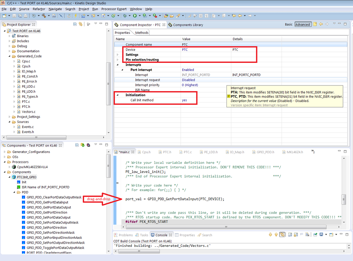Click the Open Type folder icon in toolbar
Screen dimensions: 353x261
[166, 16]
